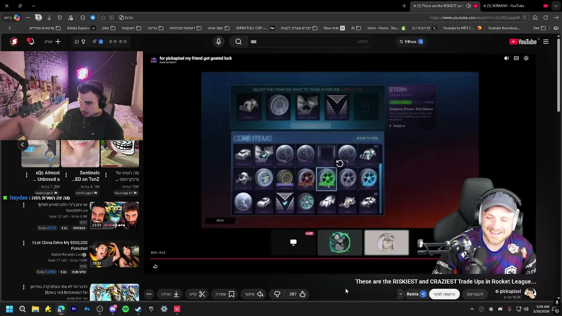Open OdedSVR Live recommended video thumbnail

[x=114, y=215]
